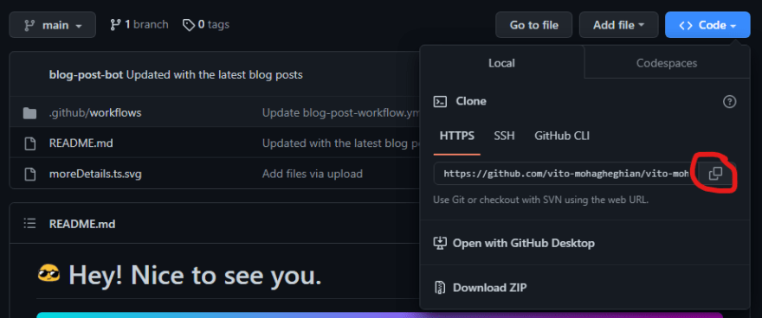Switch to the Codespaces tab
Screen dimensions: 762x318
pos(667,63)
